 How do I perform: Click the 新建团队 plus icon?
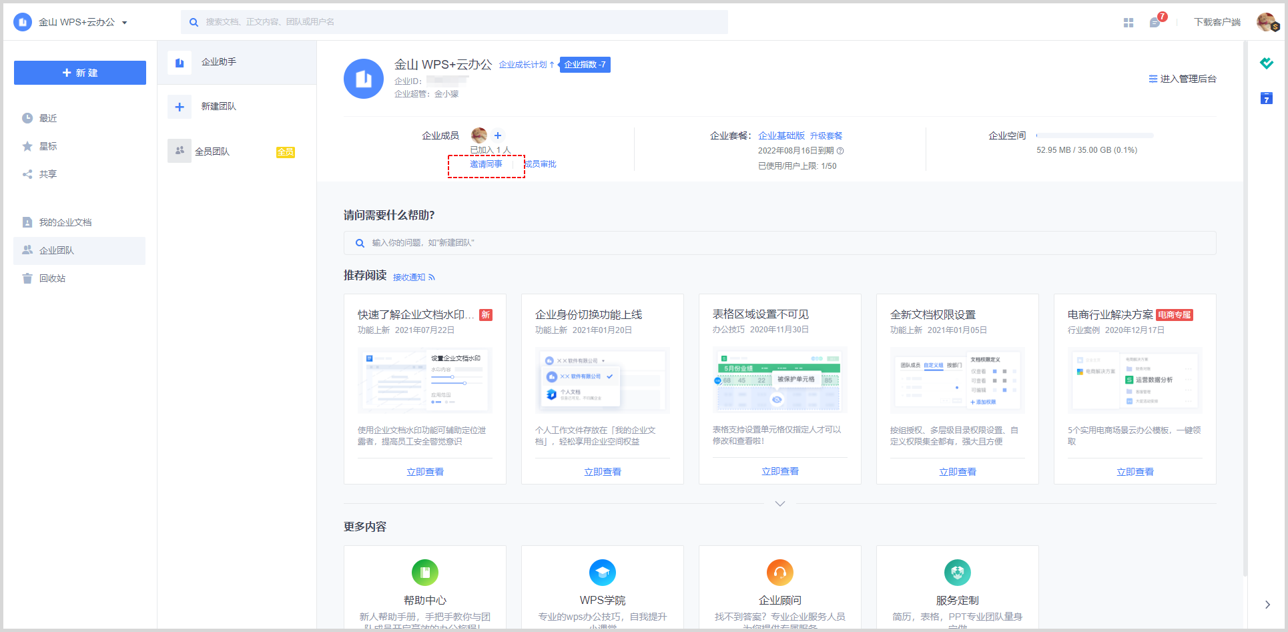click(180, 107)
